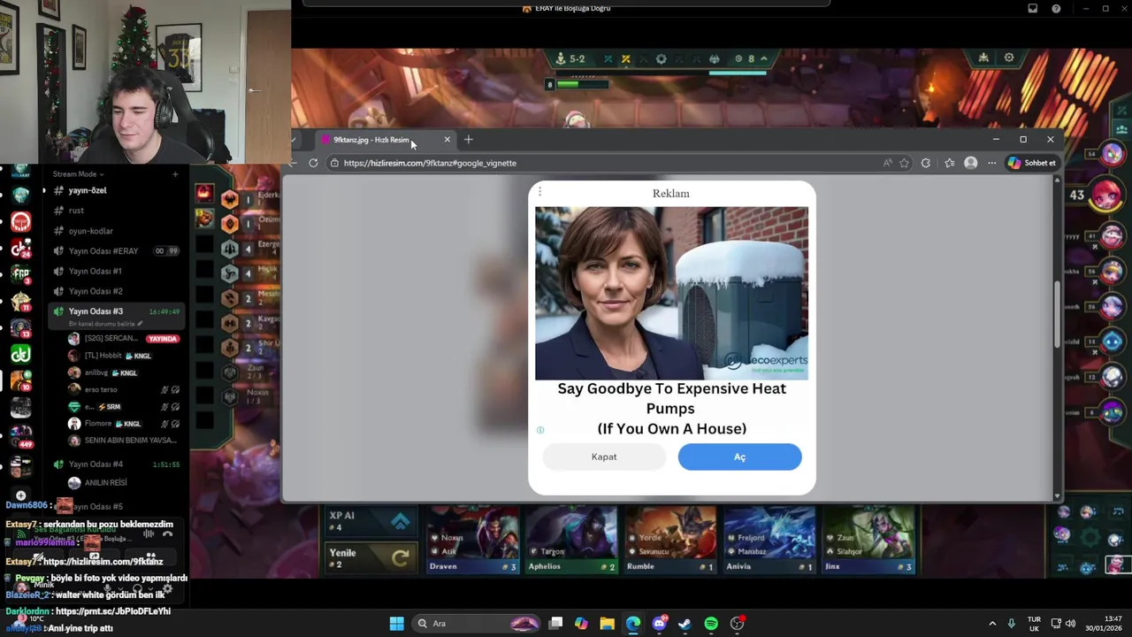Buy Anivia champion card
The width and height of the screenshot is (1132, 637).
pos(769,539)
